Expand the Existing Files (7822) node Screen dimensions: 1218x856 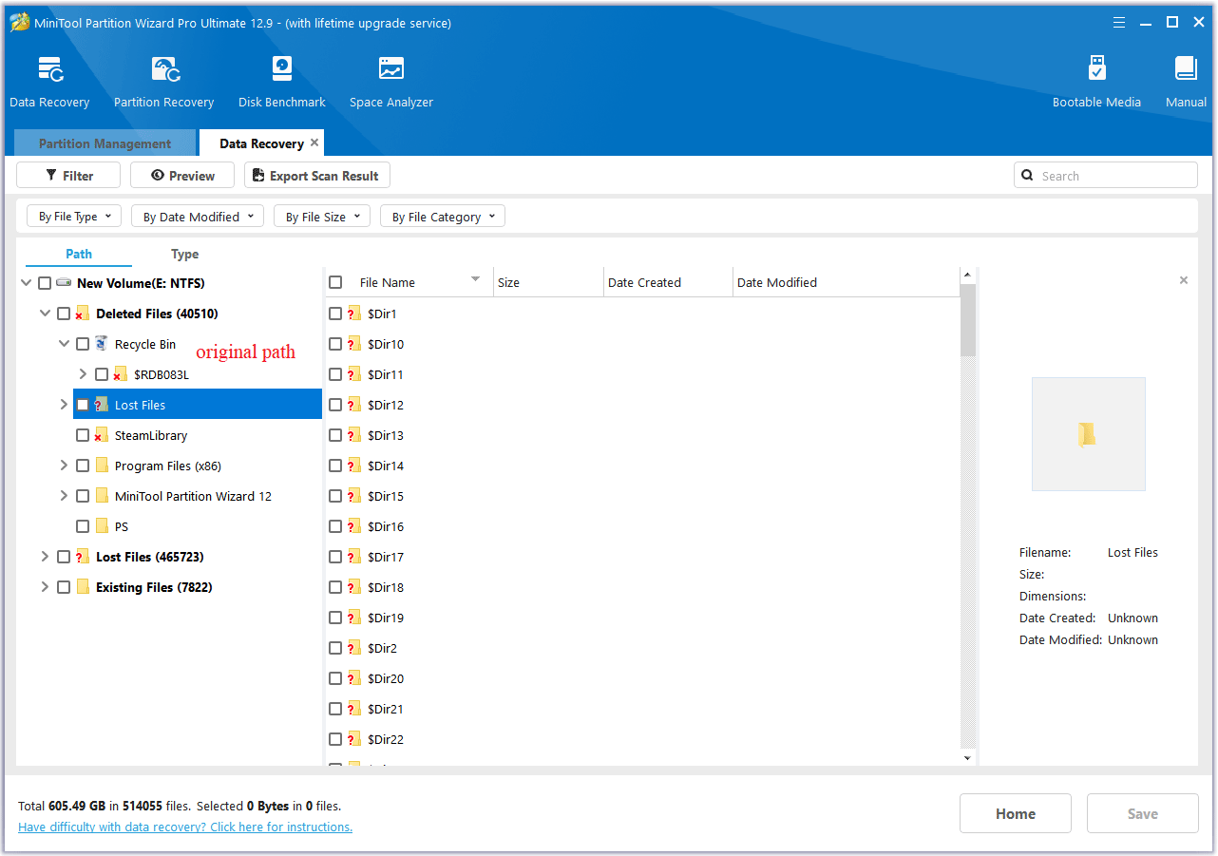point(45,587)
